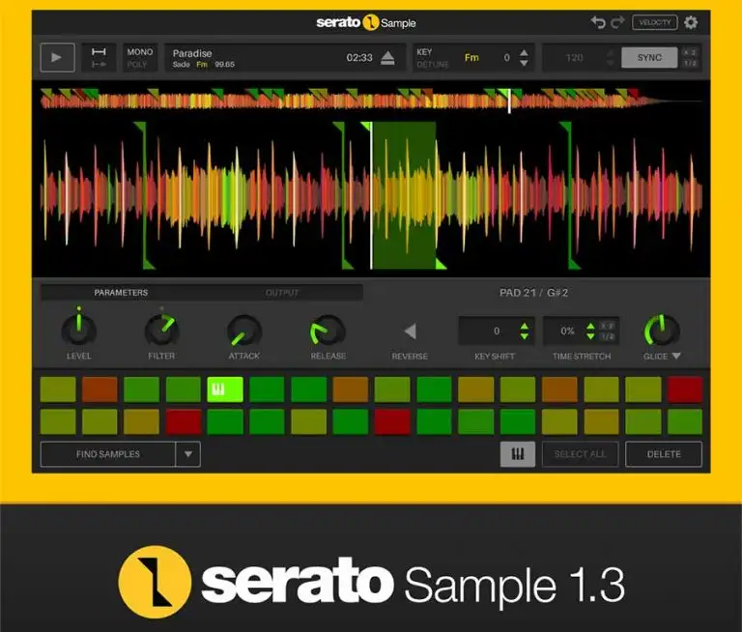742x632 pixels.
Task: Select the first pad in top row
Action: tap(58, 389)
